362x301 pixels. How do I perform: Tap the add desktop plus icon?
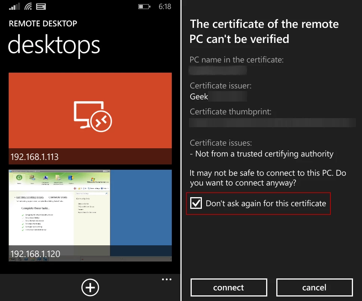90,287
